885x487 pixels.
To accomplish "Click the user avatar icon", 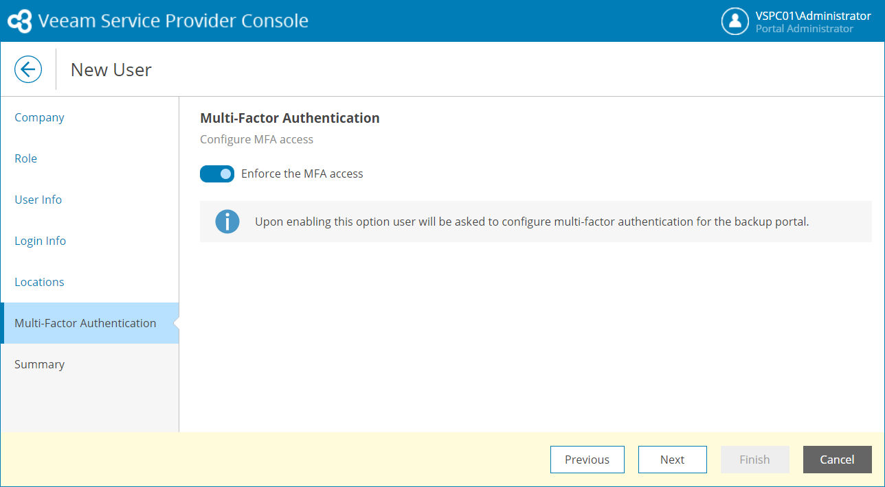I will pos(735,21).
